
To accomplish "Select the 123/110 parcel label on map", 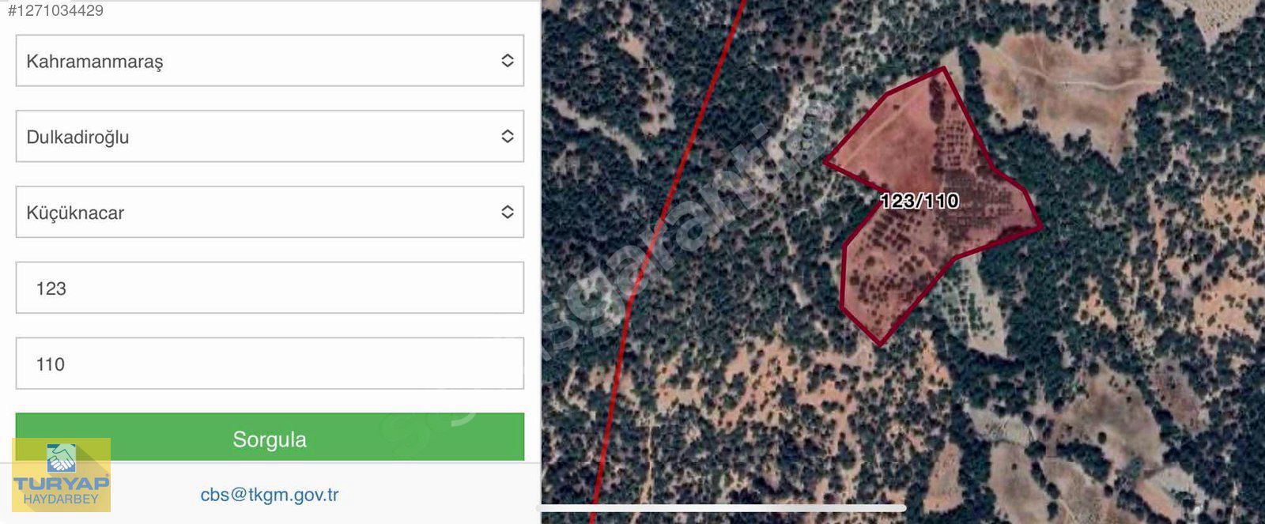I will coord(919,201).
